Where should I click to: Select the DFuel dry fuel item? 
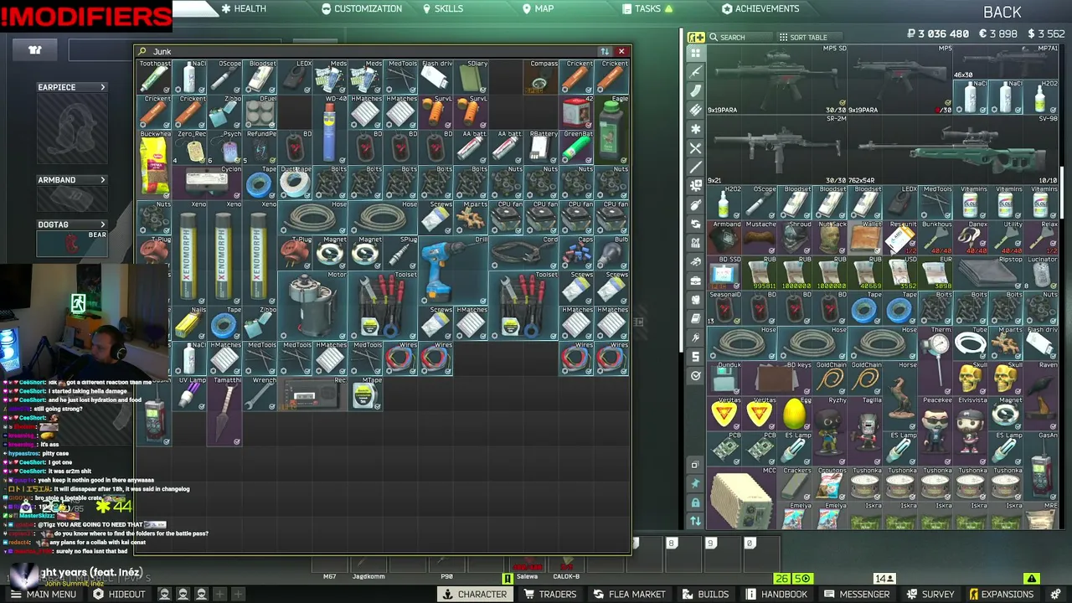(x=260, y=112)
